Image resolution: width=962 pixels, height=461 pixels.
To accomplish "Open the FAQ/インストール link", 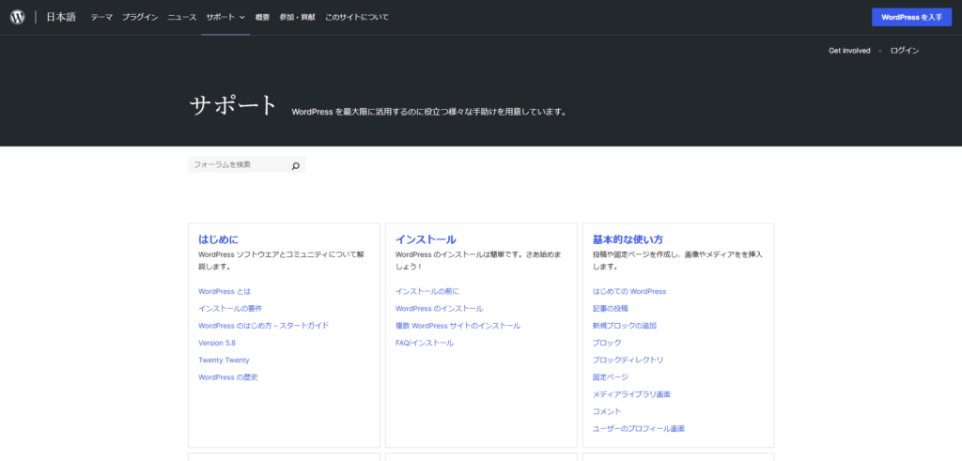I will (x=425, y=343).
